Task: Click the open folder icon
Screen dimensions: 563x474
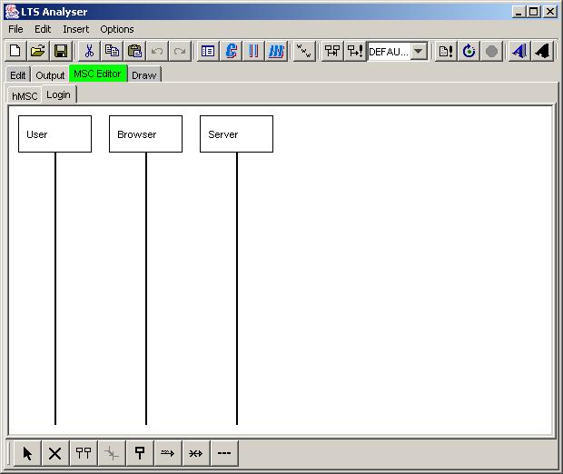Action: [x=38, y=51]
